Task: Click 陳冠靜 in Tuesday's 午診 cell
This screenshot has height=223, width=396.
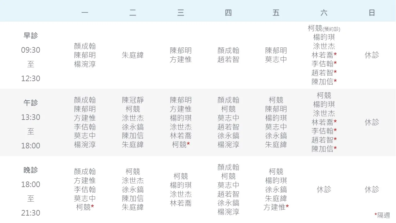Action: click(133, 100)
